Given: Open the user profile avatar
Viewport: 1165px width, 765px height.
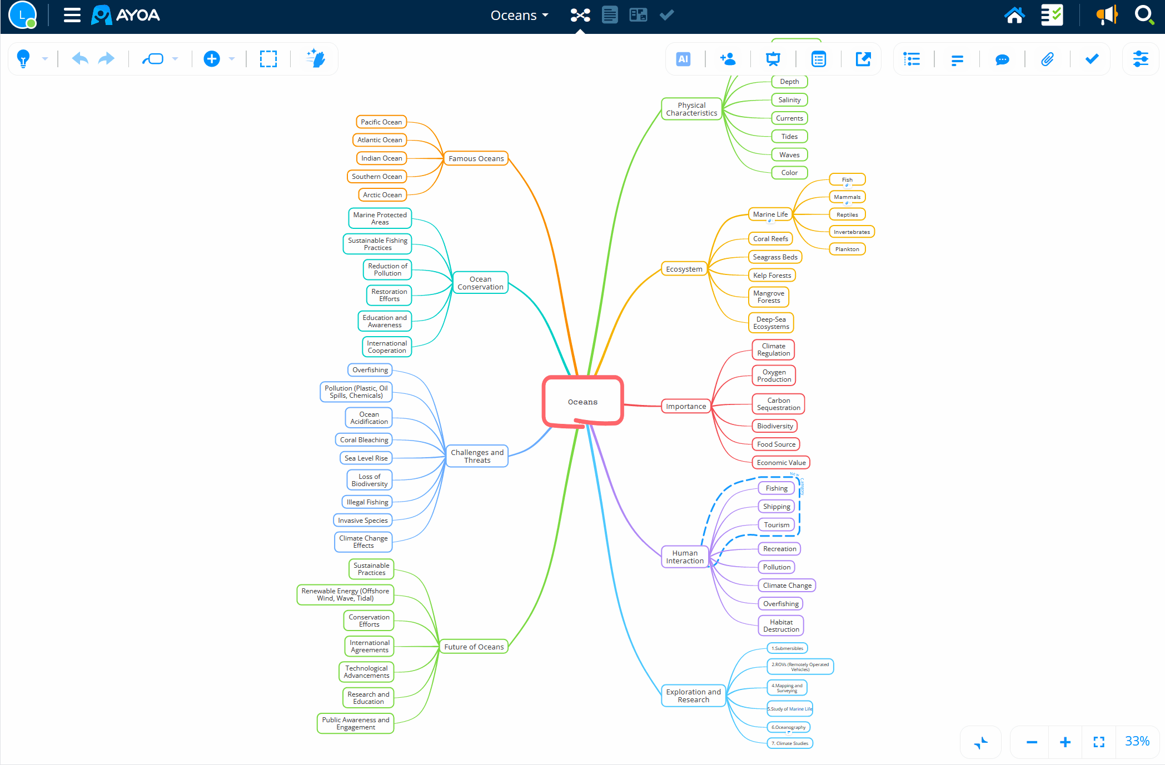Looking at the screenshot, I should pyautogui.click(x=22, y=15).
